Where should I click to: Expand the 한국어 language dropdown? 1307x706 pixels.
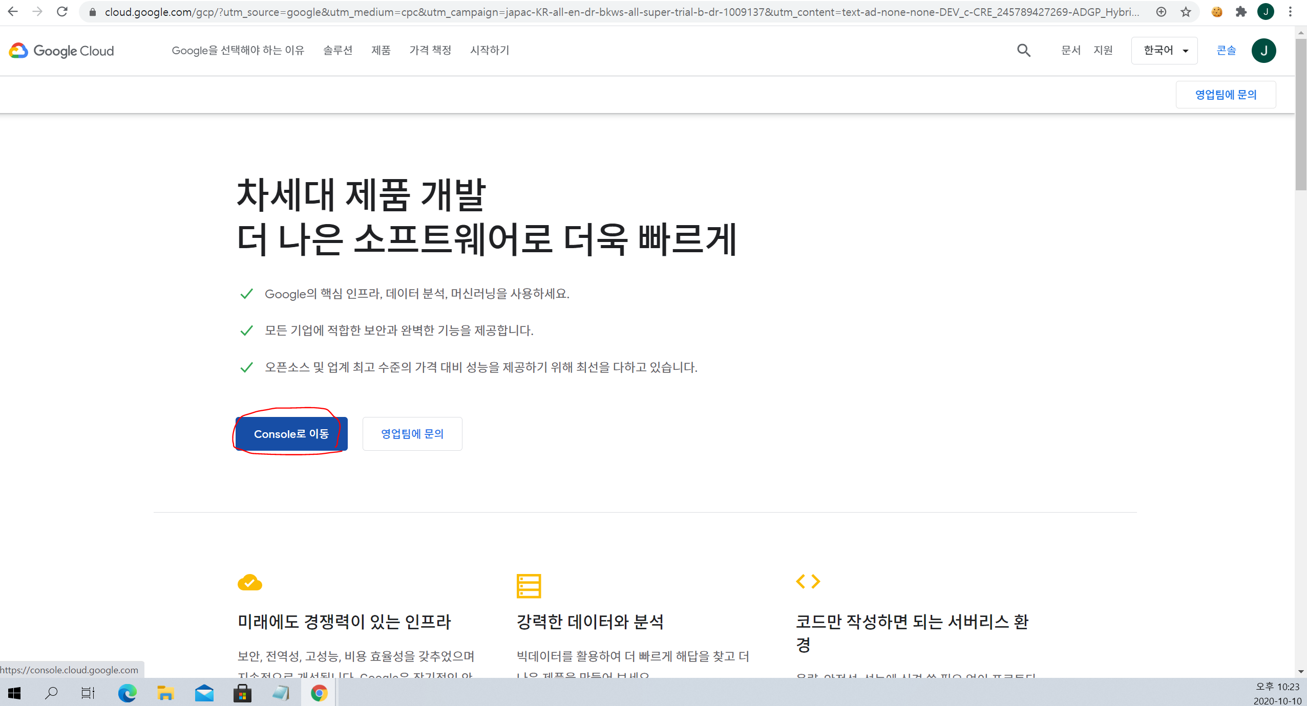(1164, 51)
